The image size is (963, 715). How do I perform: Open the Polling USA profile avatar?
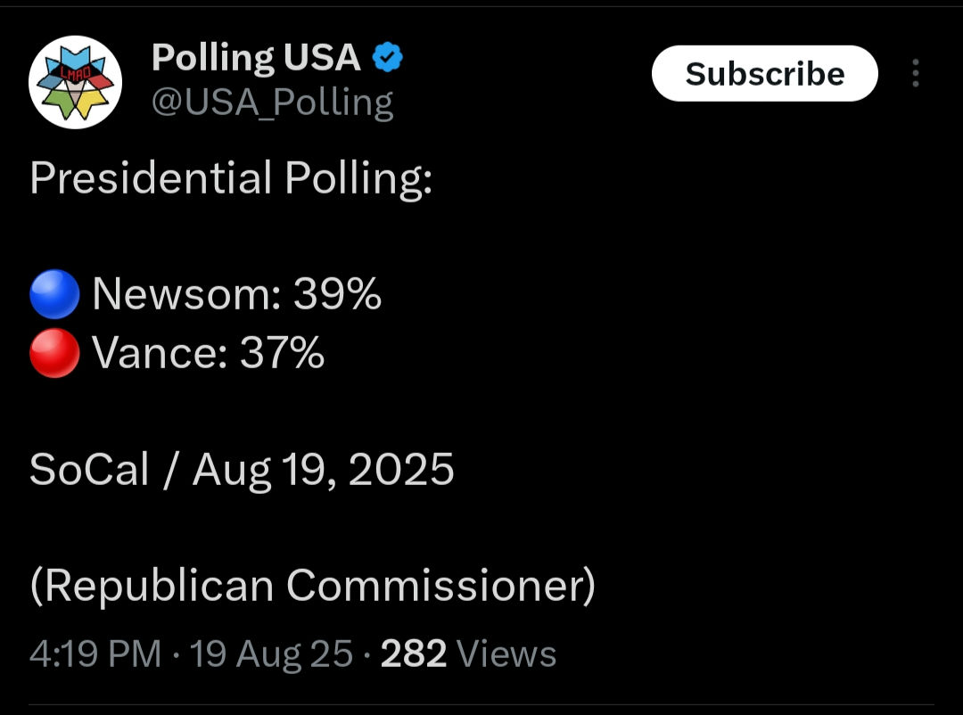[75, 82]
